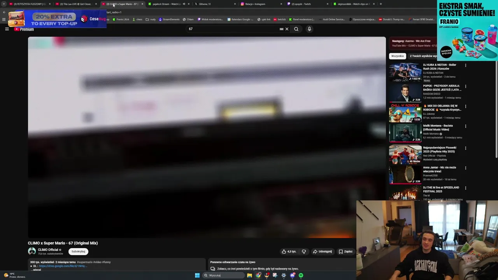The height and width of the screenshot is (280, 498).
Task: Start voice search with microphone icon
Action: [x=309, y=29]
